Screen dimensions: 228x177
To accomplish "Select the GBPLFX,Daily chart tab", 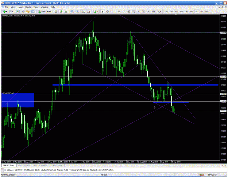I will (x=9, y=165).
